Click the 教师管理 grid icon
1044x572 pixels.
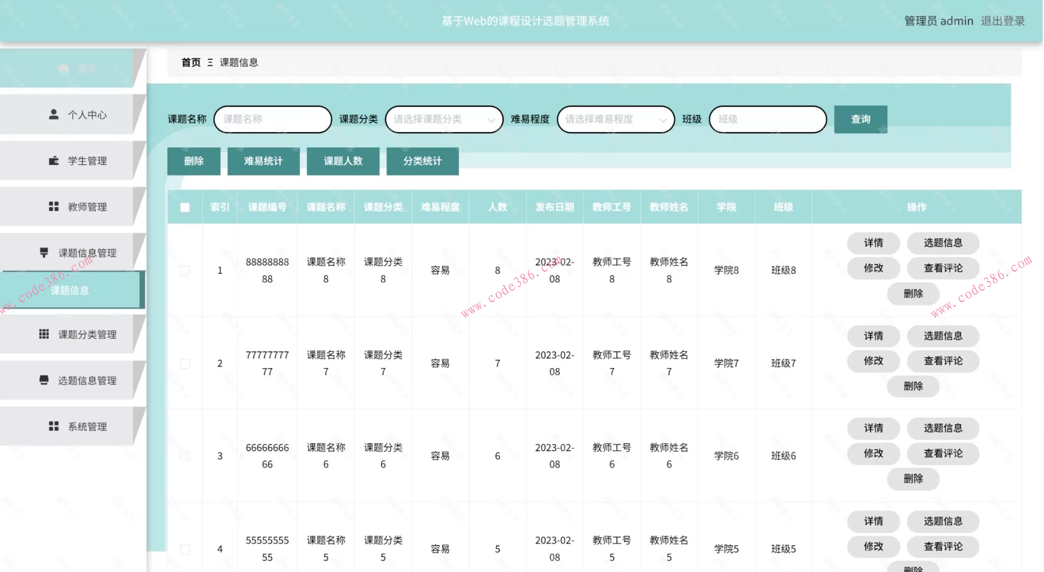53,207
